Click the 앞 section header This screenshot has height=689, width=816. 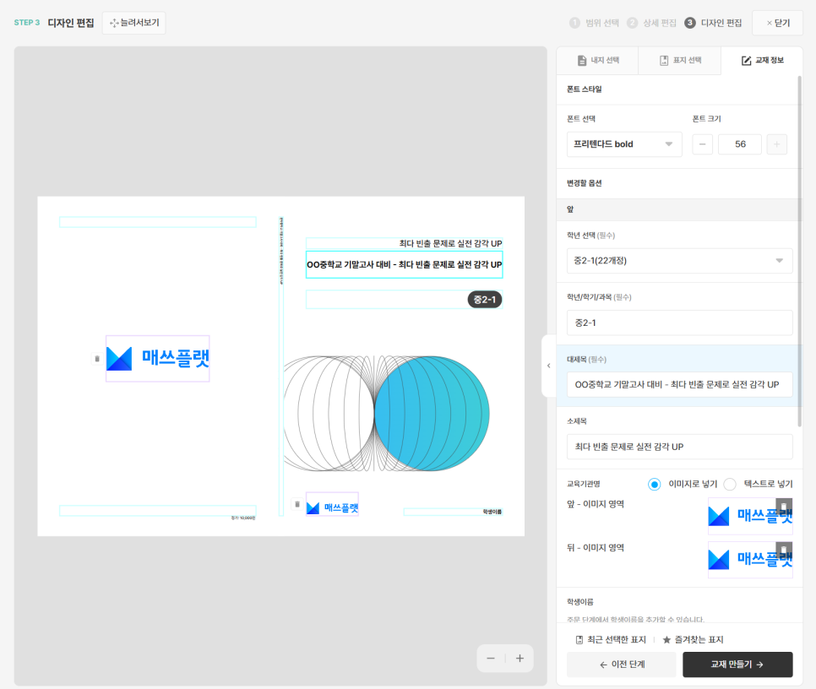tap(679, 209)
